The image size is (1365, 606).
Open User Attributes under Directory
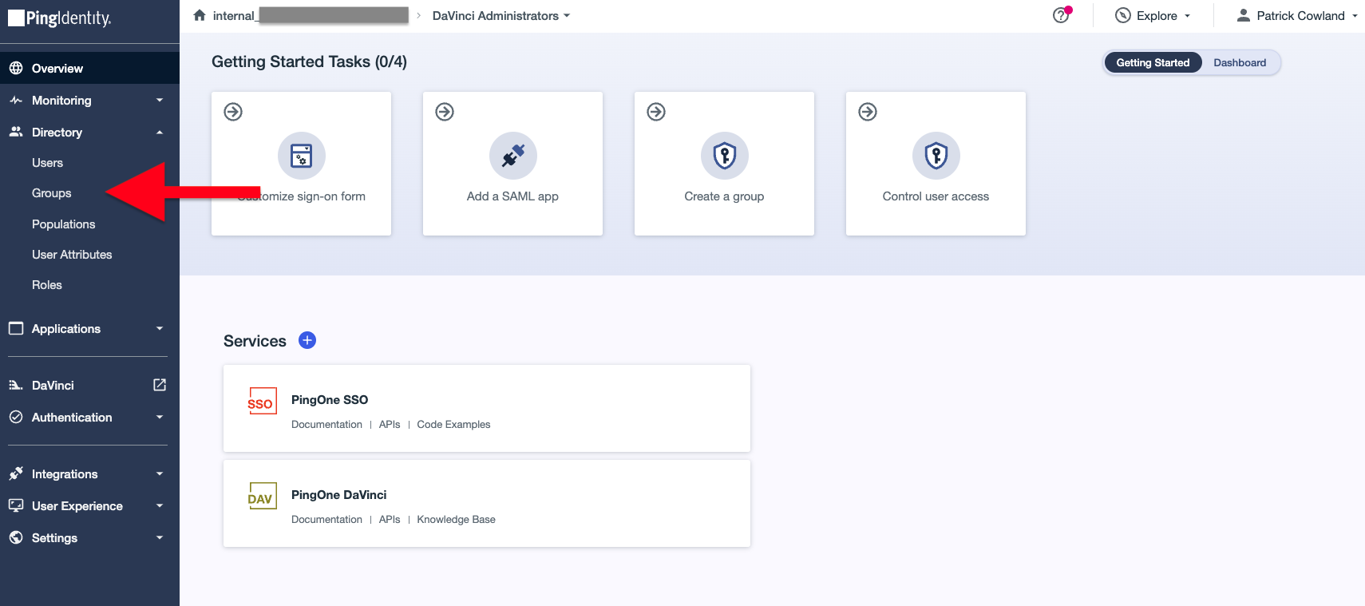(72, 255)
